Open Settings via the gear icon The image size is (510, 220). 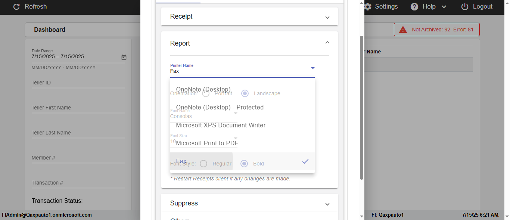point(368,7)
